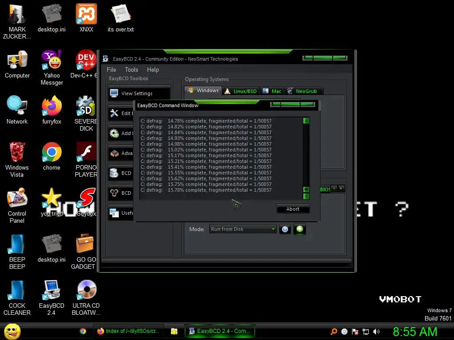
Task: Switch to the Windows tab
Action: click(203, 90)
